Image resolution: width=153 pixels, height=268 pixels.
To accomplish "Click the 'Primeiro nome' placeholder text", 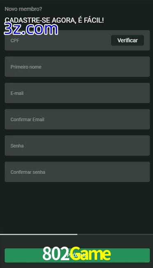I will point(26,67).
